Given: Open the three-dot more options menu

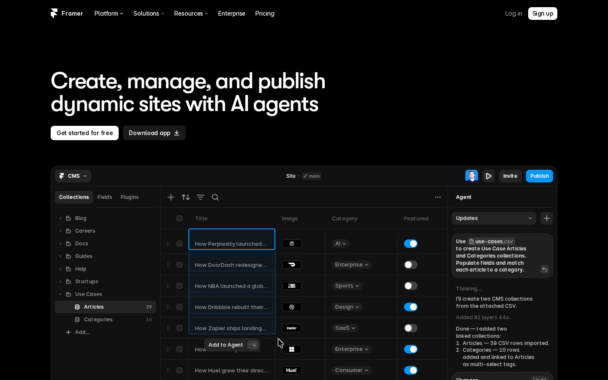Looking at the screenshot, I should click(x=438, y=197).
